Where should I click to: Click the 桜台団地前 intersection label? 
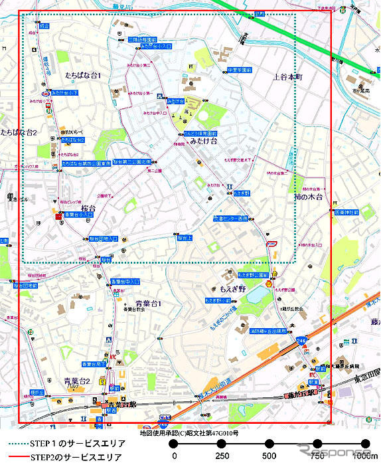coord(25,286)
